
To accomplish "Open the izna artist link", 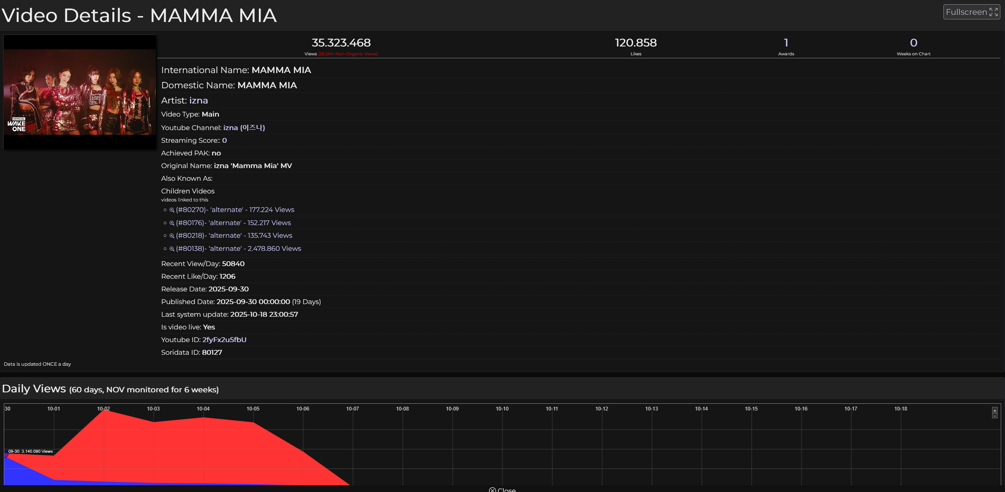I will pyautogui.click(x=198, y=101).
